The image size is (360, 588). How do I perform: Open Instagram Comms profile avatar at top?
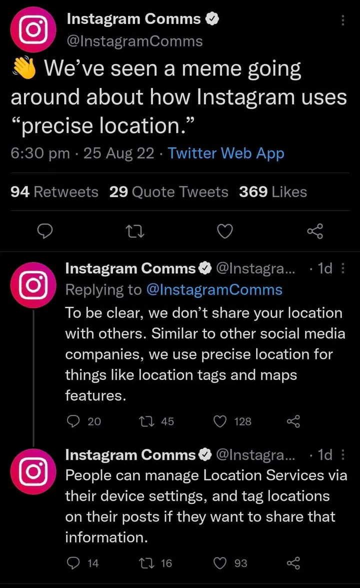33,30
